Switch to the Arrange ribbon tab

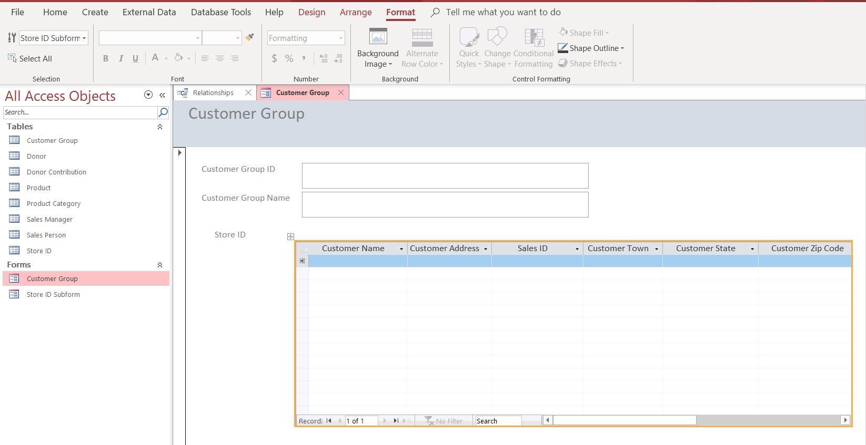(356, 12)
